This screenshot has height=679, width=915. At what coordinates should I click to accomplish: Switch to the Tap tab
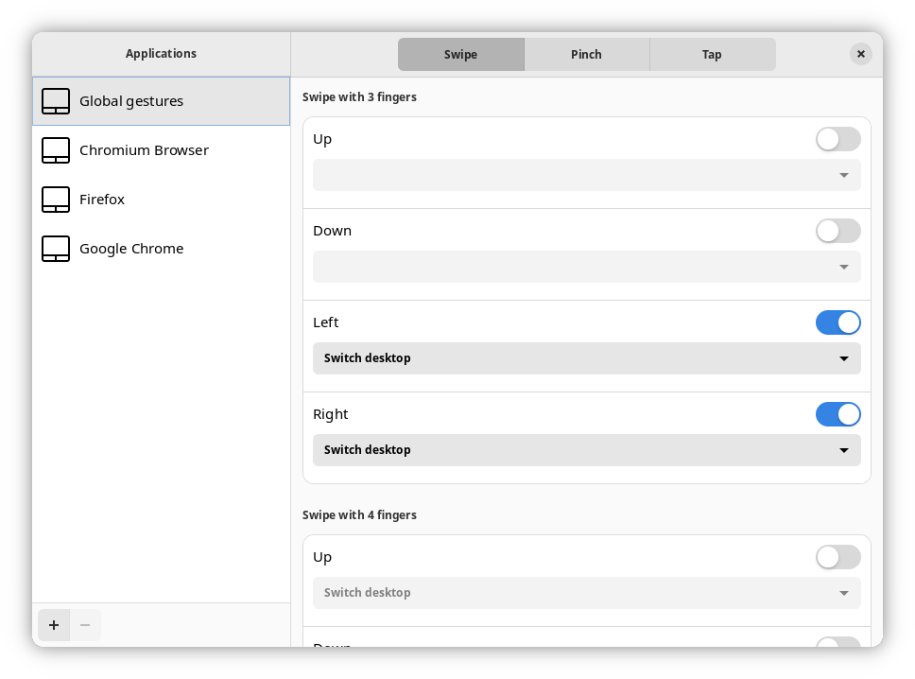click(x=712, y=54)
